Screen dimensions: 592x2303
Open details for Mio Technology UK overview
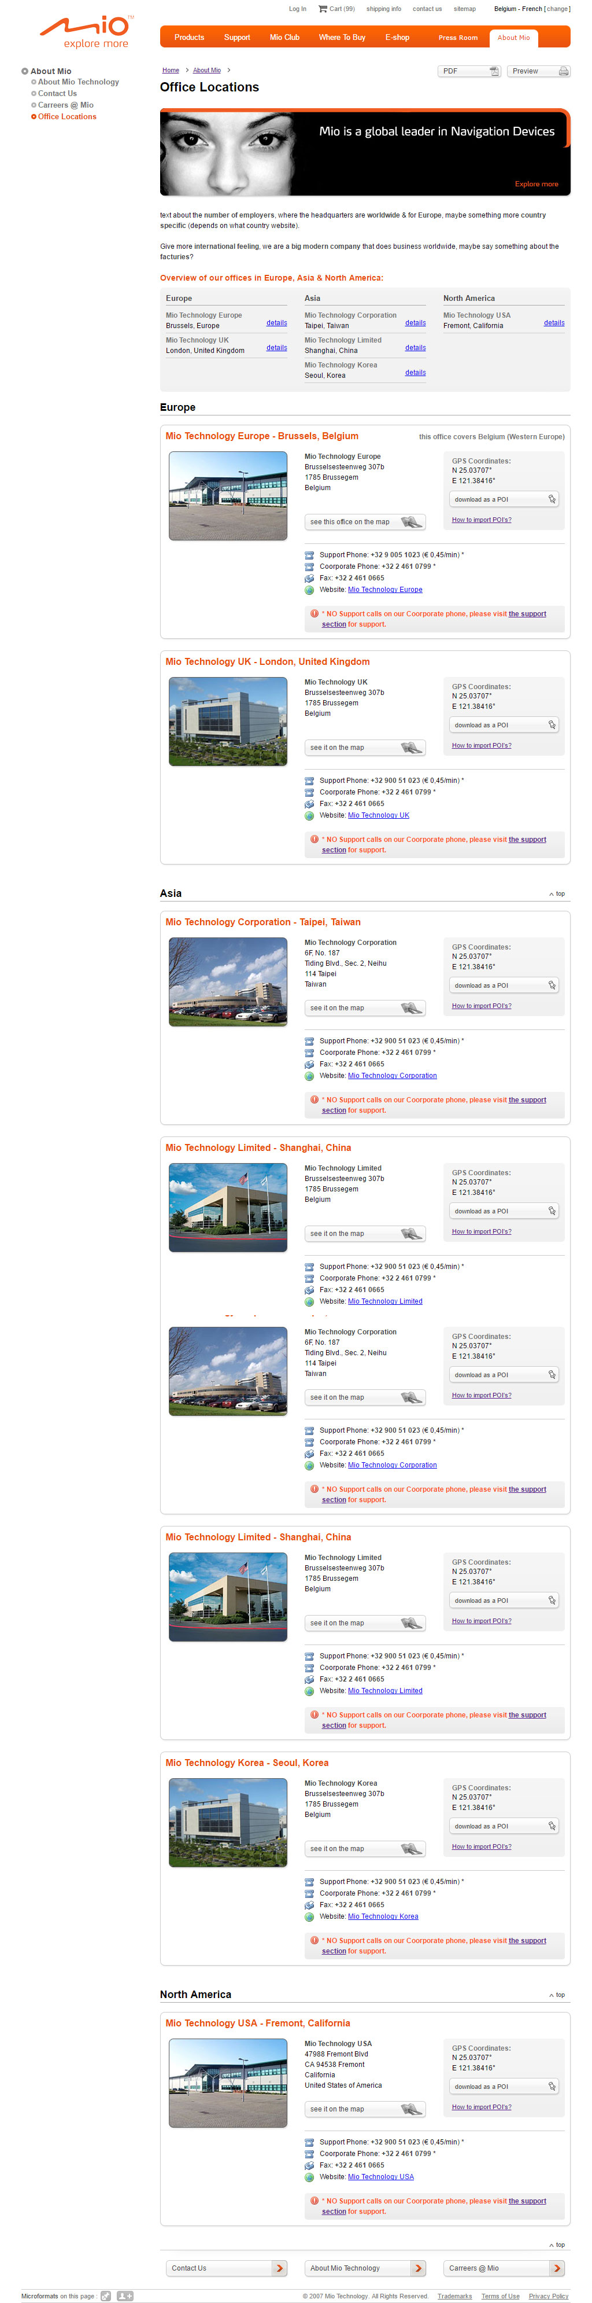point(277,348)
